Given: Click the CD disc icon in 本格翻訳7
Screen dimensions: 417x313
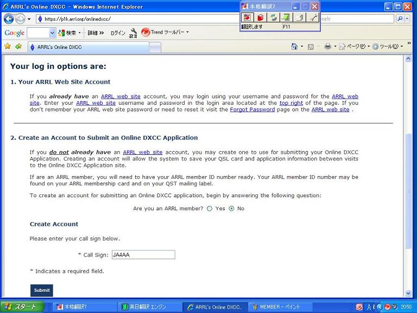Looking at the screenshot, I should coord(274,17).
